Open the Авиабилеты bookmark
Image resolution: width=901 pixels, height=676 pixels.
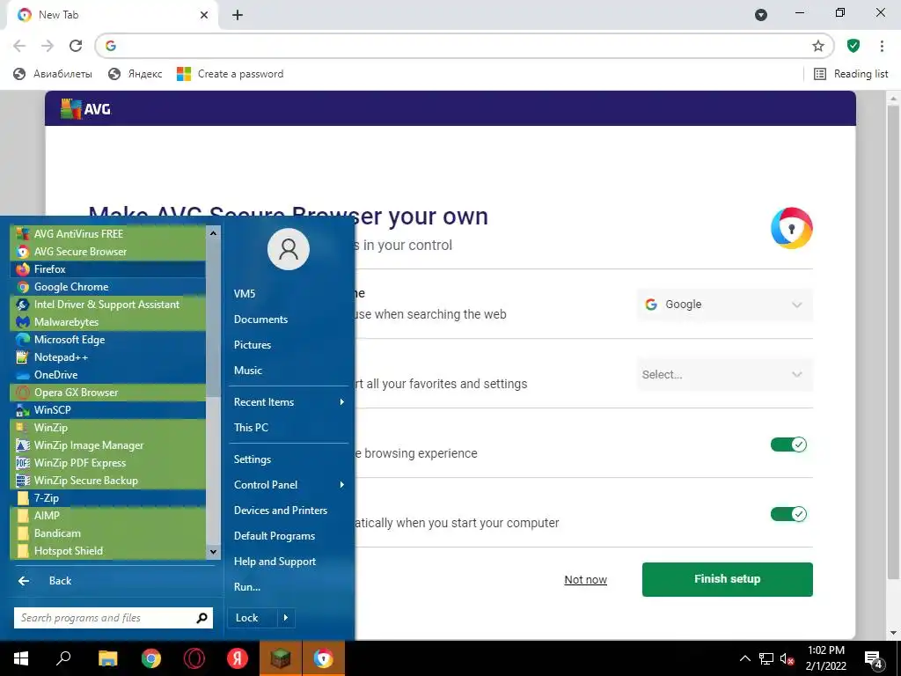click(x=52, y=74)
